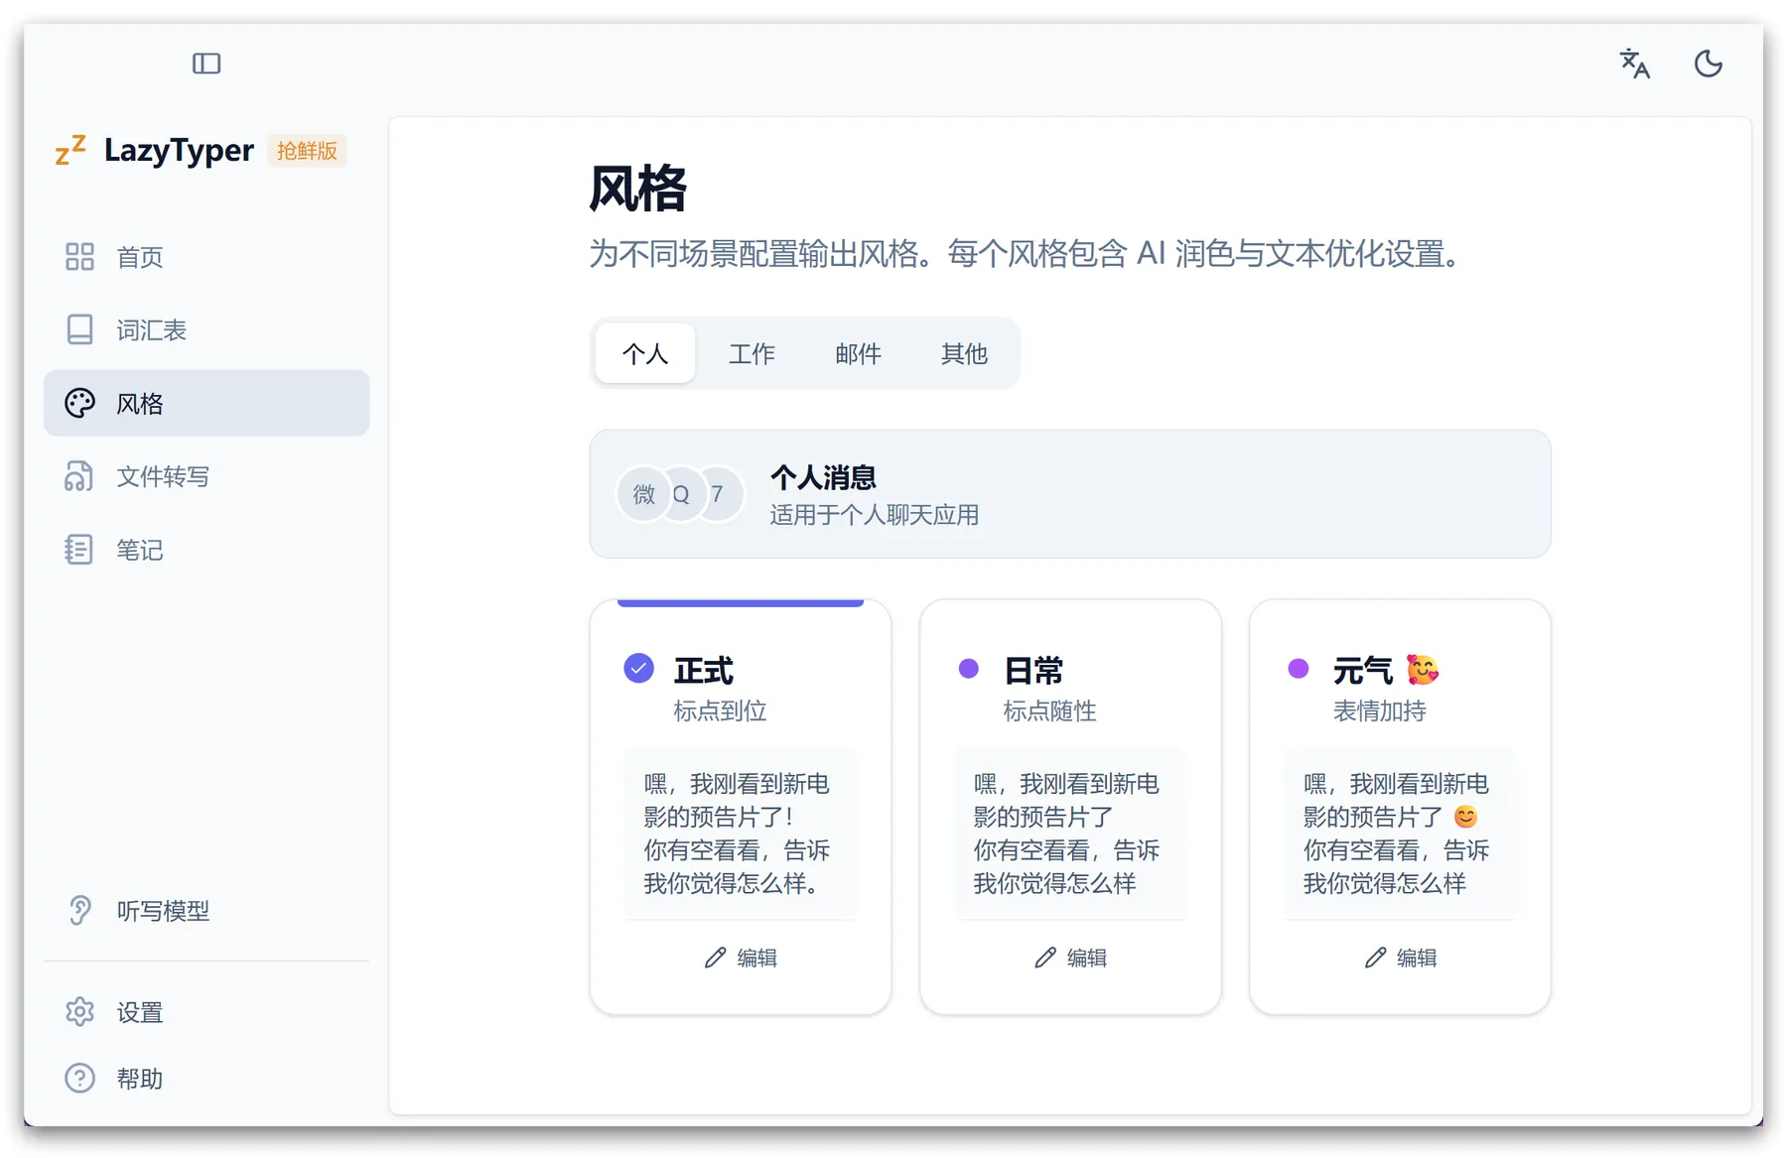Click the 个人消息 app info banner

tap(1069, 494)
